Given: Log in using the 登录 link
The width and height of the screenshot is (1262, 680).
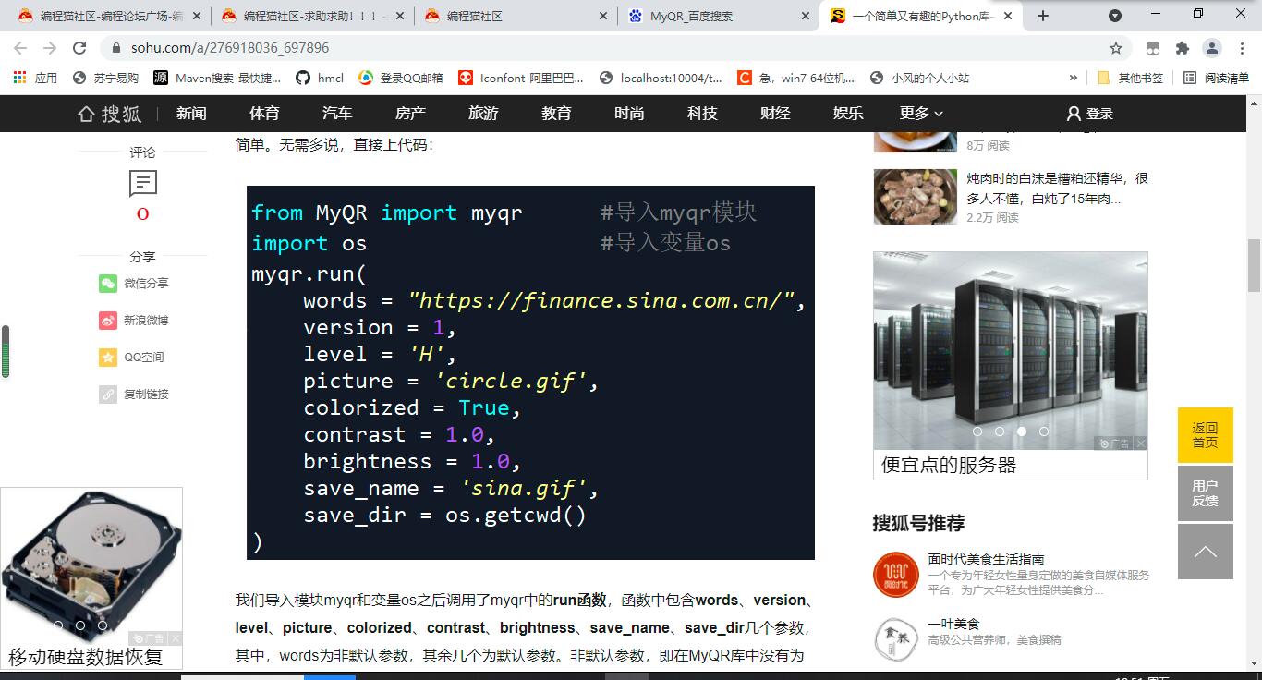Looking at the screenshot, I should (x=1089, y=113).
